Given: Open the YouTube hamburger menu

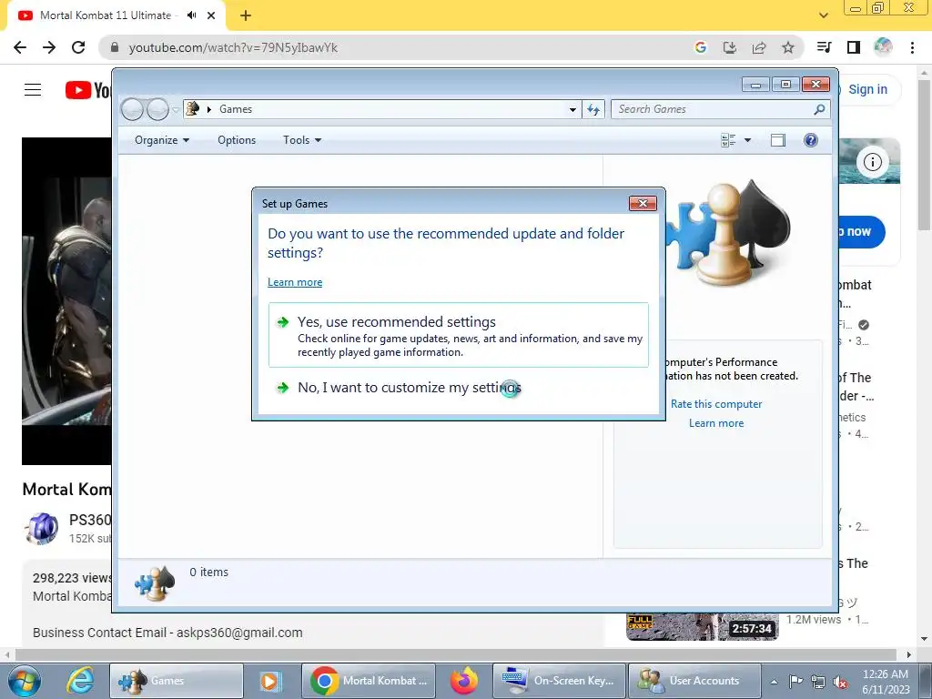Looking at the screenshot, I should [x=33, y=90].
